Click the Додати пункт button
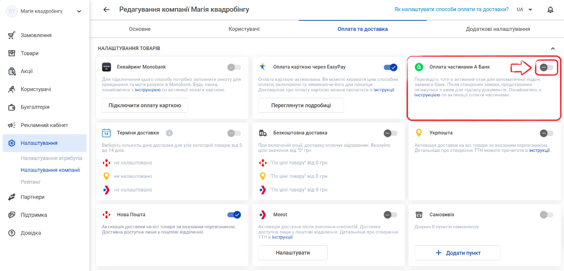The width and height of the screenshot is (564, 271). click(x=457, y=253)
